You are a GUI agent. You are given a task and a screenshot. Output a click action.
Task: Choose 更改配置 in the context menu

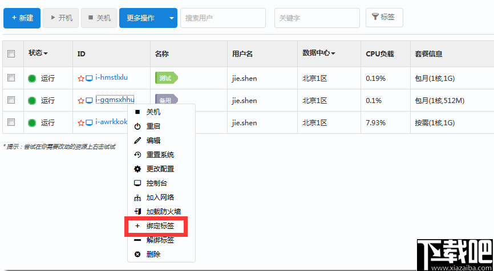click(161, 169)
